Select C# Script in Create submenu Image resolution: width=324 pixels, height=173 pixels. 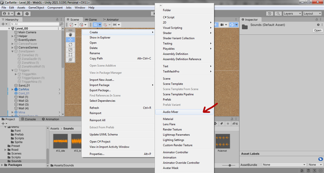(x=168, y=17)
